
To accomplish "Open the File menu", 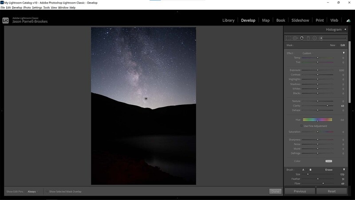I will (3, 8).
